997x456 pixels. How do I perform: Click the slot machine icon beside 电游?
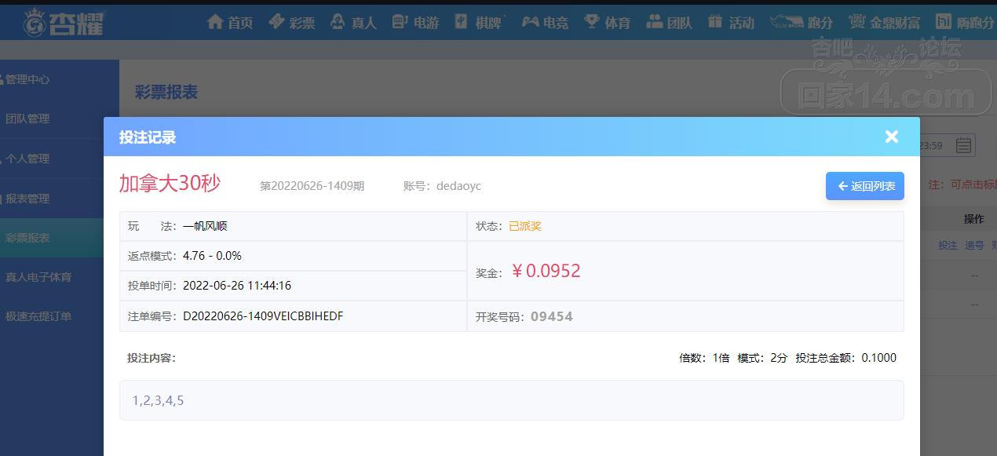pyautogui.click(x=400, y=22)
